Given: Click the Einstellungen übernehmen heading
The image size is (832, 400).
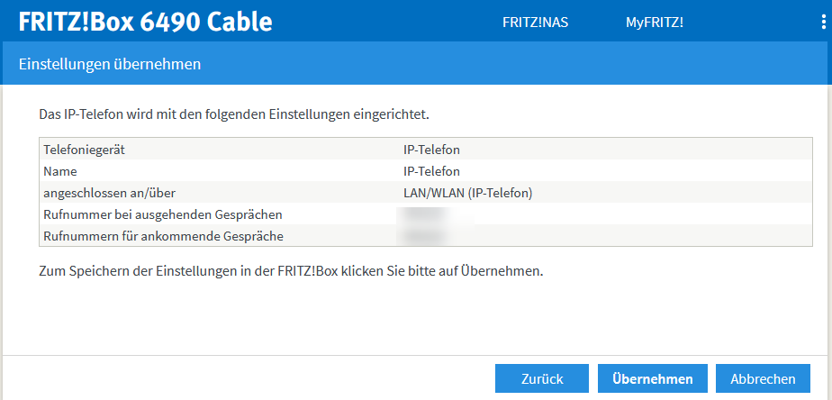Looking at the screenshot, I should [x=109, y=65].
